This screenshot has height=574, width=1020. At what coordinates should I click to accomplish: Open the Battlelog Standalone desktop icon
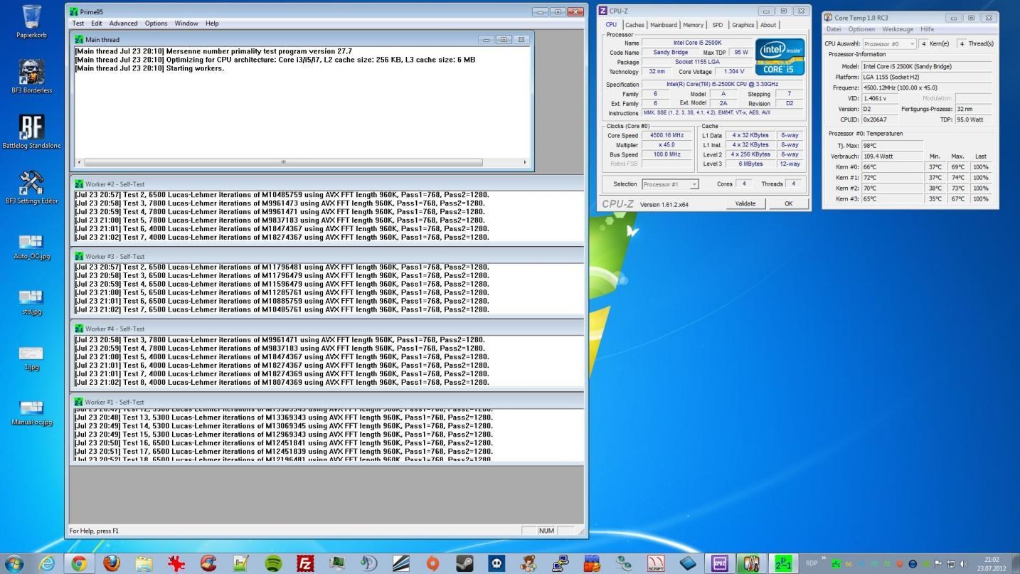tap(31, 132)
